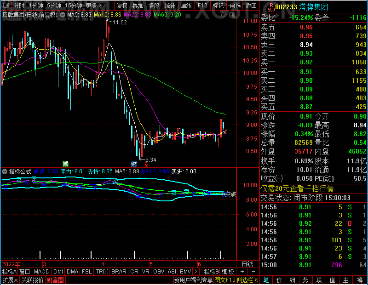Switch indicator to DMI
The image size is (368, 285).
pyautogui.click(x=58, y=272)
